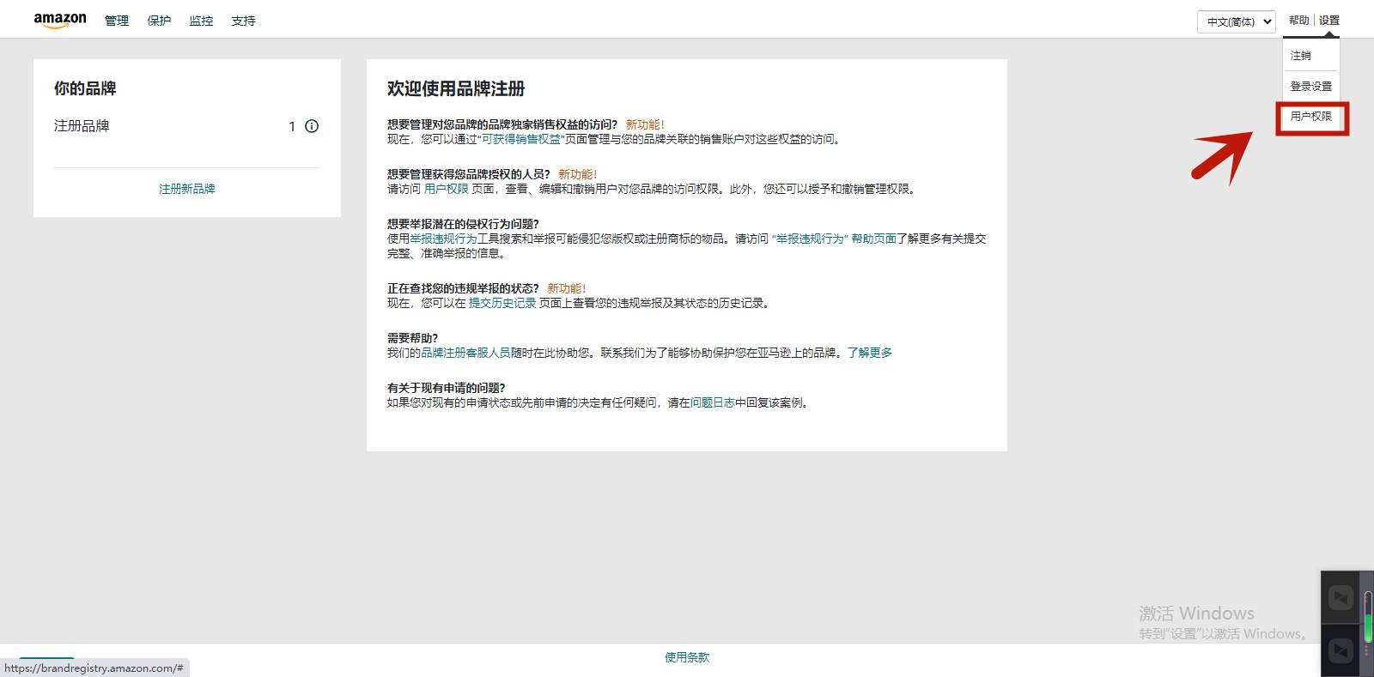Screen dimensions: 1374x677
Task: Select 登录设置 from the settings dropdown
Action: point(1310,87)
